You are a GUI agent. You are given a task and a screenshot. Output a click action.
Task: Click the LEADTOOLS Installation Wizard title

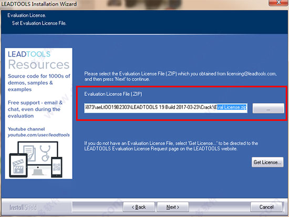(x=39, y=4)
